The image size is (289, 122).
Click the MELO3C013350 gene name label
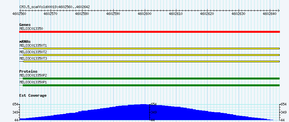point(31,29)
